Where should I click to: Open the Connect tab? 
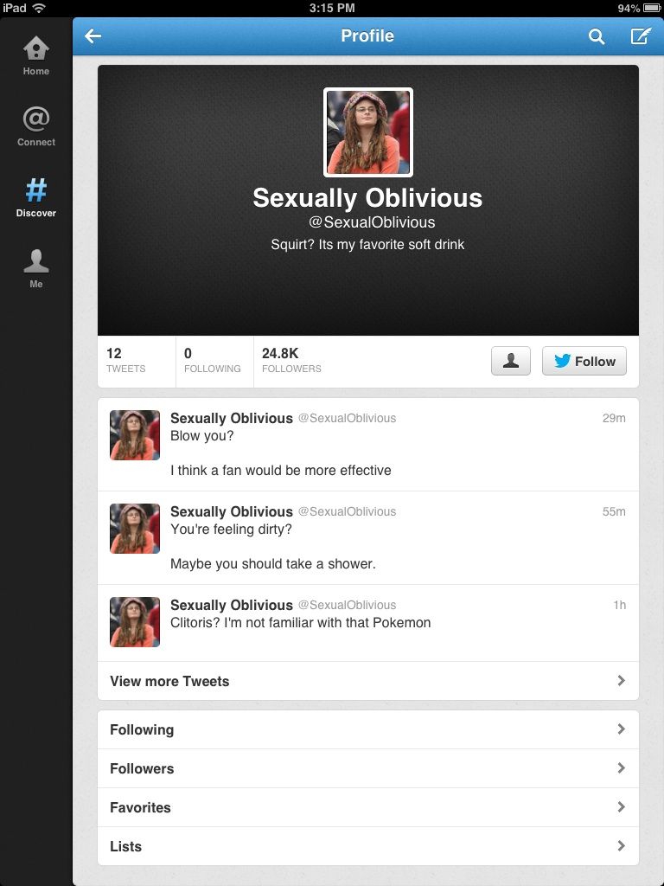[36, 126]
